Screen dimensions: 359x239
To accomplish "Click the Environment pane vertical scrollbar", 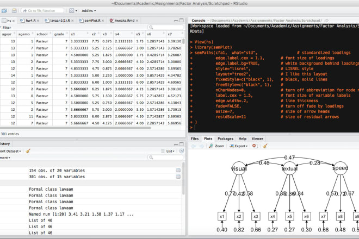I will click(x=183, y=178).
